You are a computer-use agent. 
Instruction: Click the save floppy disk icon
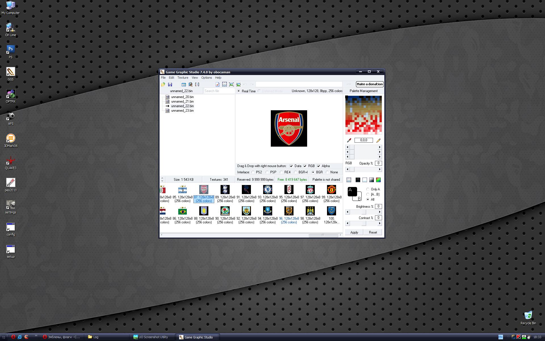(x=170, y=84)
